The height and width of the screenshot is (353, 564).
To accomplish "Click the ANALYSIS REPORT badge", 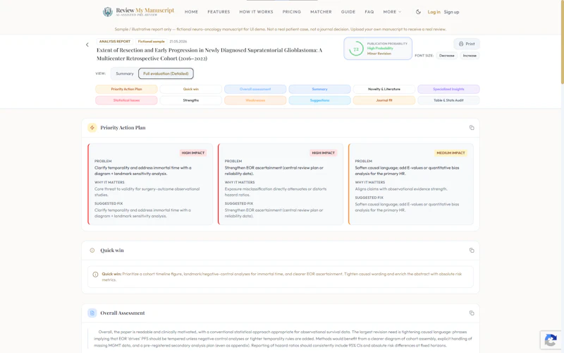I will click(115, 42).
